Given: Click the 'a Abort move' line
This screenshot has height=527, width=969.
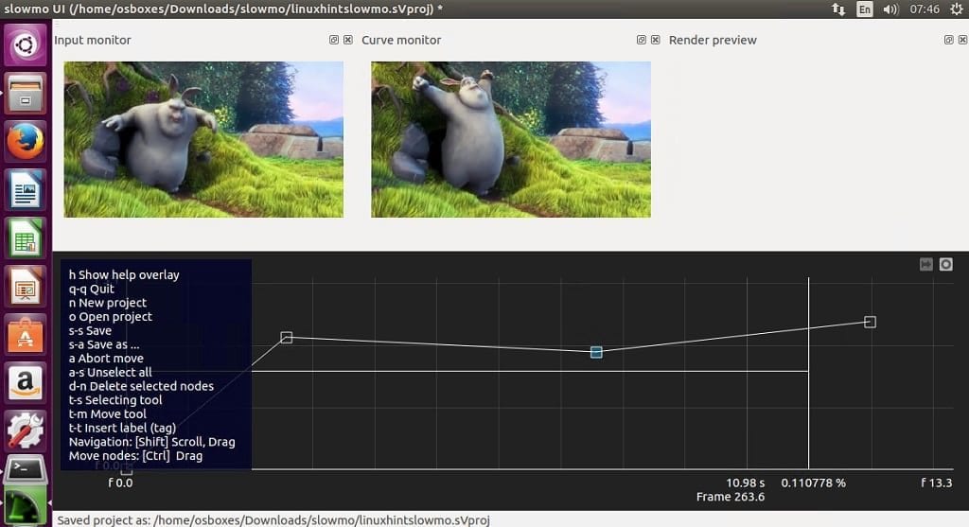Looking at the screenshot, I should click(106, 359).
